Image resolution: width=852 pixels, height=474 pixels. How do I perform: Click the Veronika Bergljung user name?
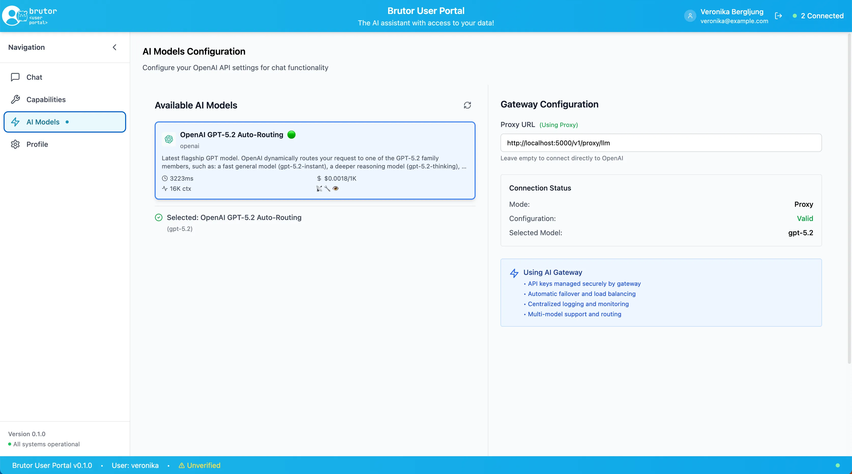pos(732,12)
